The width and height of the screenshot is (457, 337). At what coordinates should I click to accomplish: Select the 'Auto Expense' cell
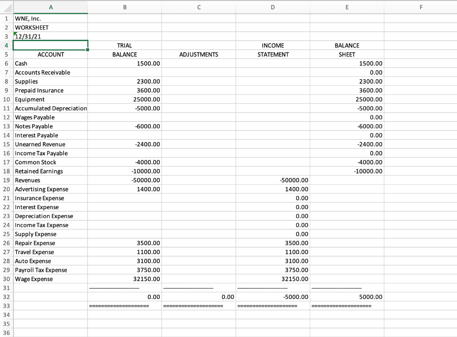point(50,261)
